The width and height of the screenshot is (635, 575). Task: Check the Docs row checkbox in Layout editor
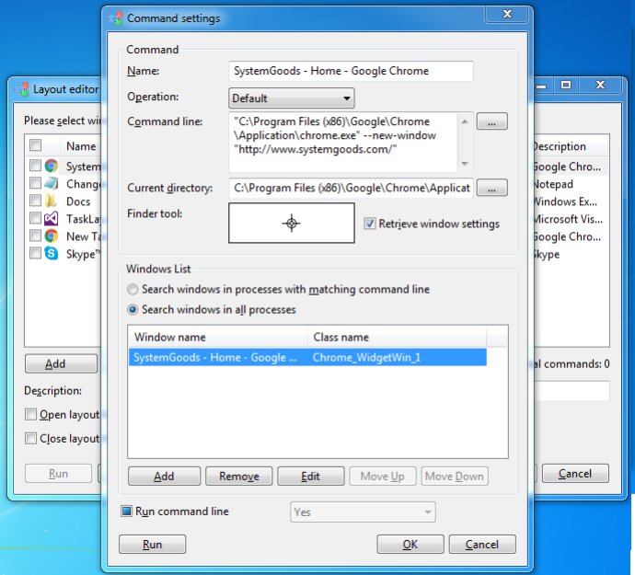[x=36, y=201]
